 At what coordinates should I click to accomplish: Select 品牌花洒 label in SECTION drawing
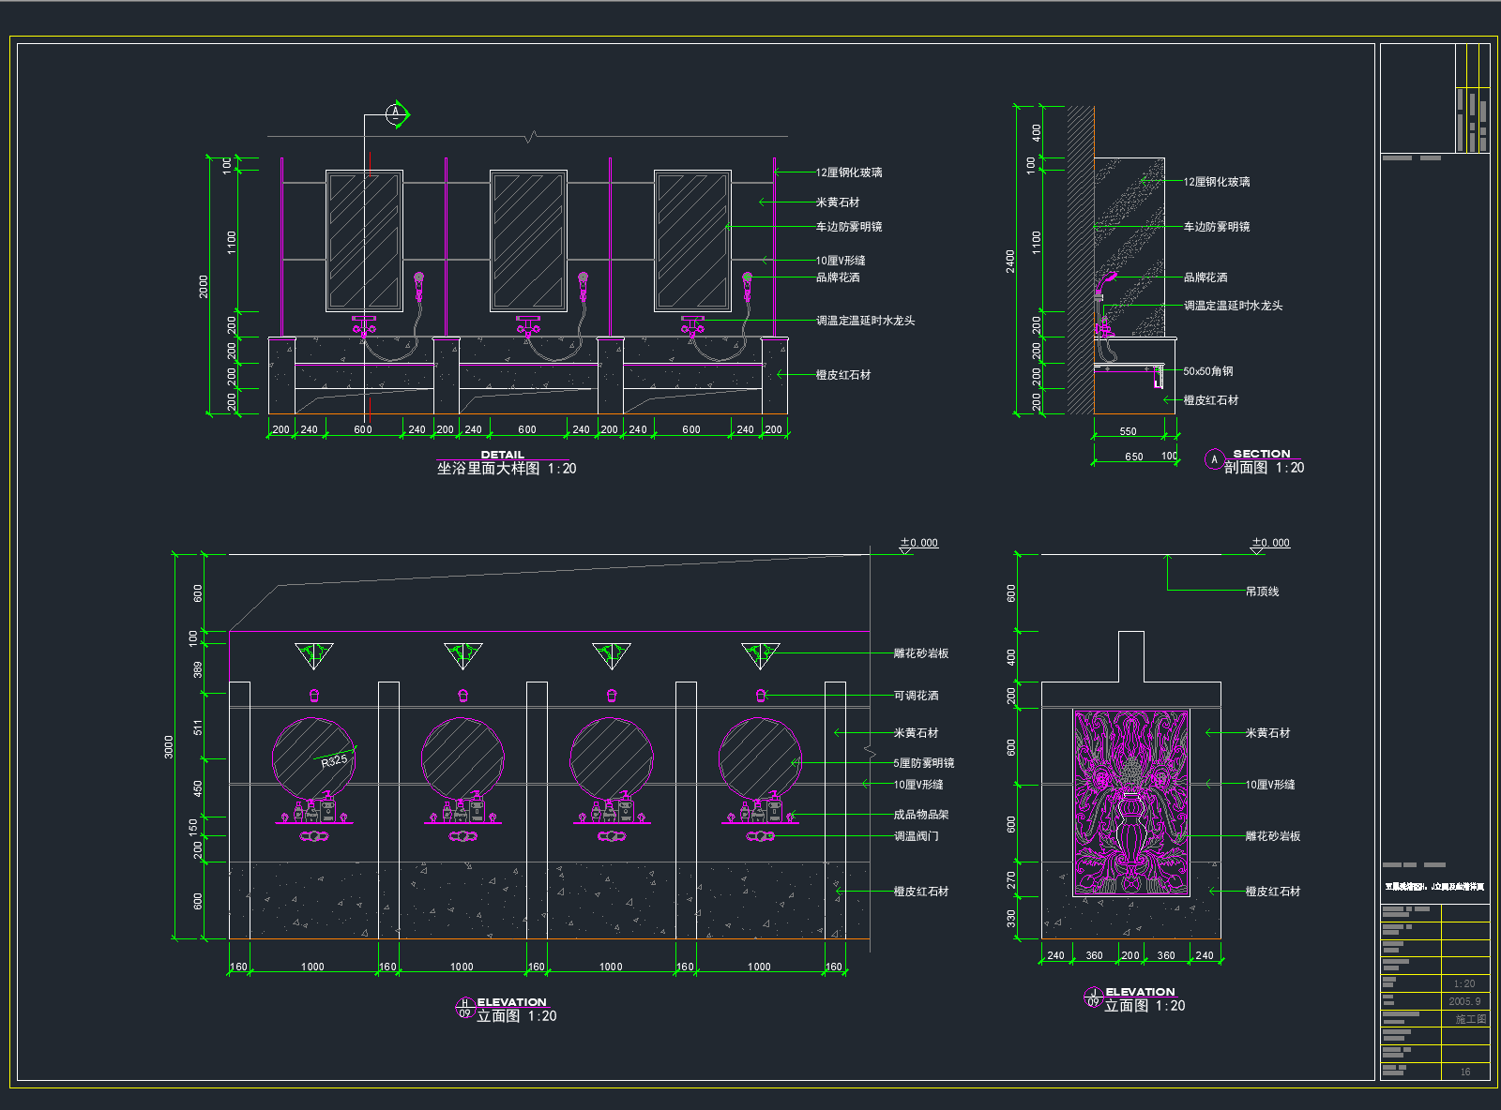tap(1205, 277)
